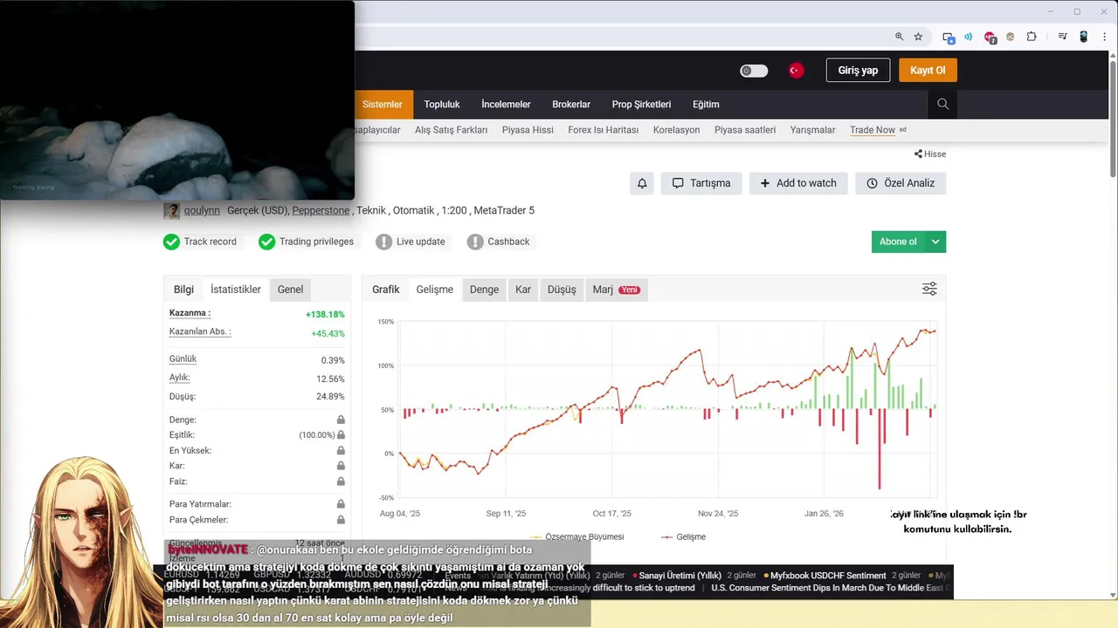Click the zoom magnifier icon in address bar

point(899,37)
